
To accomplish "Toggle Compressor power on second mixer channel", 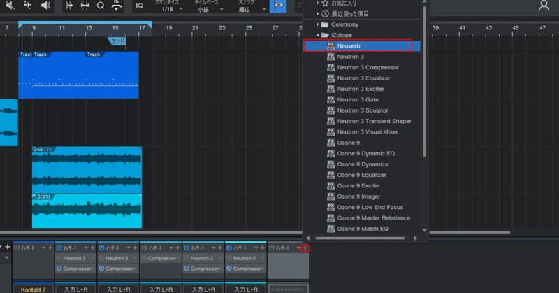I will 59,269.
